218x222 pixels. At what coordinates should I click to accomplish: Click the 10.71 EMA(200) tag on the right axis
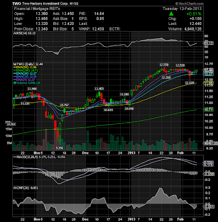(209, 110)
